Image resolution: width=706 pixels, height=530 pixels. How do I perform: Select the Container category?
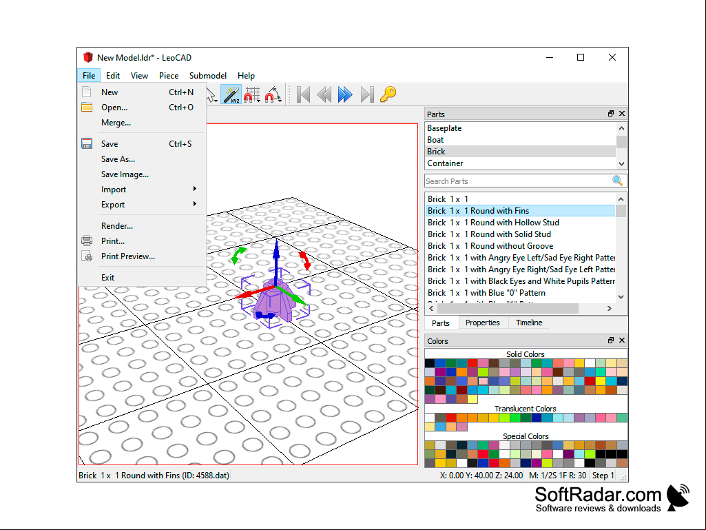point(521,163)
